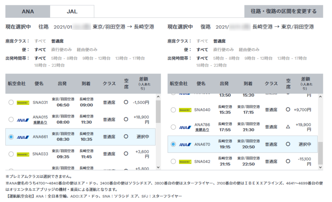This screenshot has width=332, height=202.
Task: Filter return departures 18時台 - 22時台
Action: click(x=211, y=65)
